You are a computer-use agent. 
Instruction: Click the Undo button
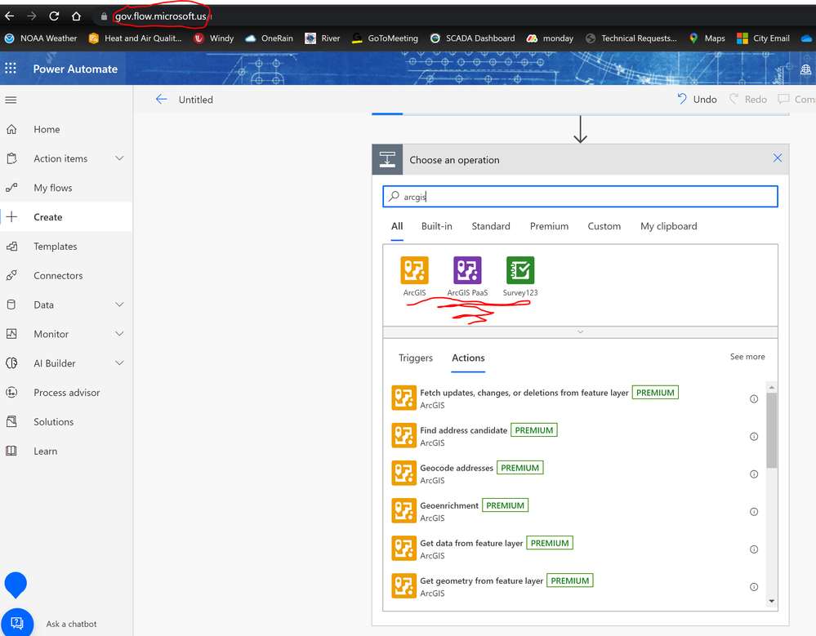click(x=697, y=100)
